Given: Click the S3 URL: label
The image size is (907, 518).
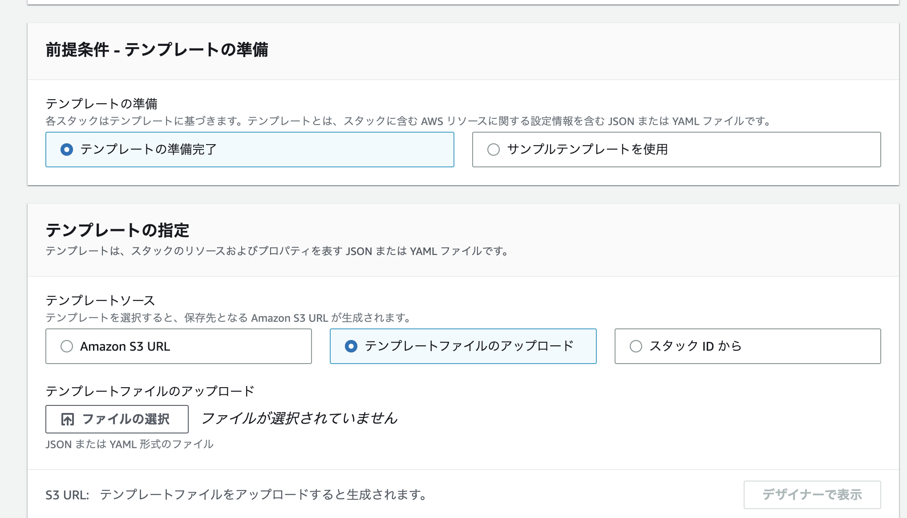Looking at the screenshot, I should click(68, 495).
